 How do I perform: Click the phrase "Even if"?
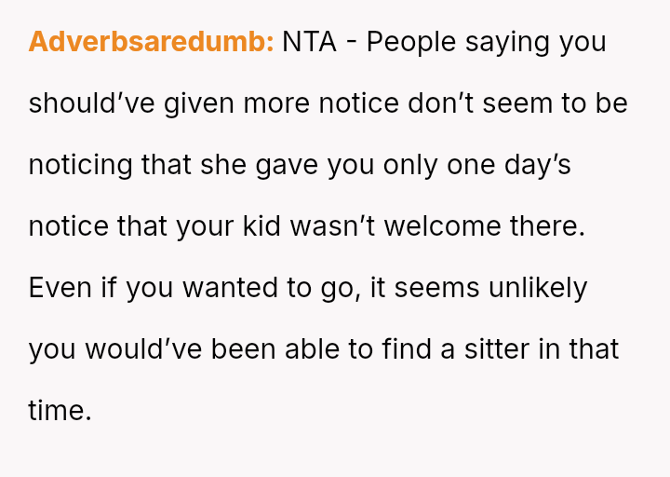tap(73, 288)
